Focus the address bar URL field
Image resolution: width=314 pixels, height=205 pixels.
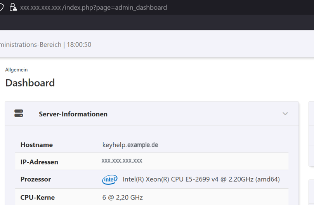coord(116,7)
